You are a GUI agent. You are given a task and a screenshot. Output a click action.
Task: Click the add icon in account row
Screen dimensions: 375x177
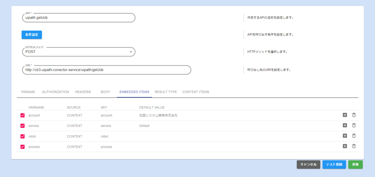point(345,115)
